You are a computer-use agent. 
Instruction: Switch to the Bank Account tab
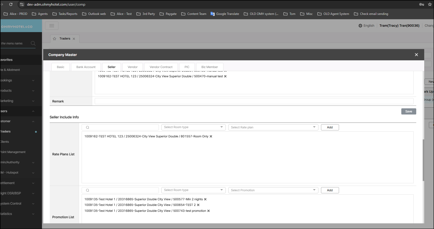[86, 67]
